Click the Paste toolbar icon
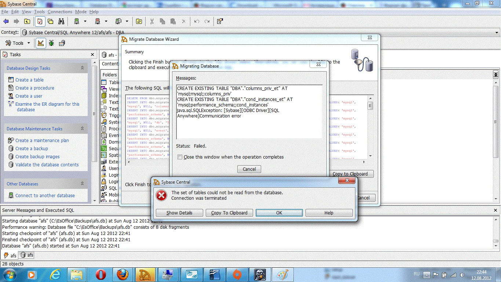 tap(173, 21)
